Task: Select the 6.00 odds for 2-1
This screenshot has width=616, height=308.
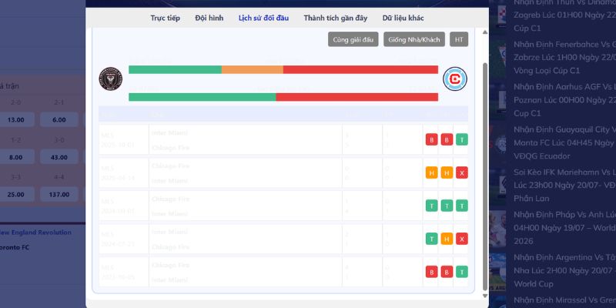Action: [59, 120]
